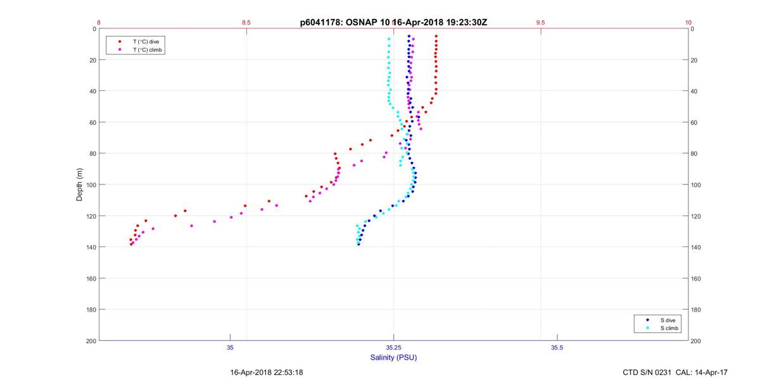The image size is (760, 383).
Task: Click the 200 depth tick on left axis
Action: [91, 341]
